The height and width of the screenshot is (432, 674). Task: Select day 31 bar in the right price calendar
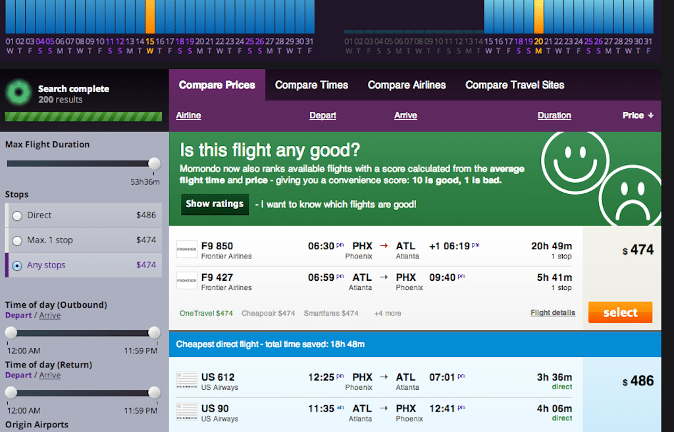pyautogui.click(x=648, y=16)
